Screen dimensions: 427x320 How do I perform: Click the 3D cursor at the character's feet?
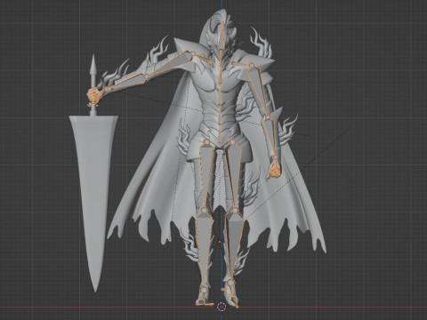pyautogui.click(x=222, y=307)
